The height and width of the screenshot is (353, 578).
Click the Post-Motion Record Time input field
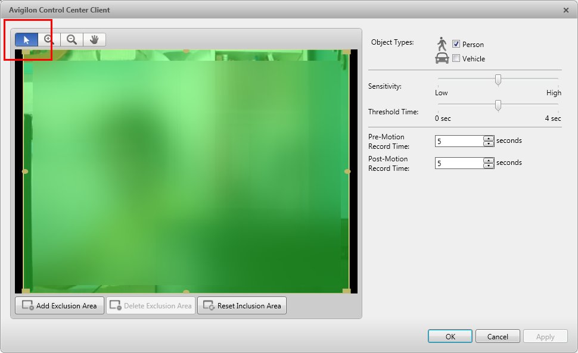click(459, 163)
